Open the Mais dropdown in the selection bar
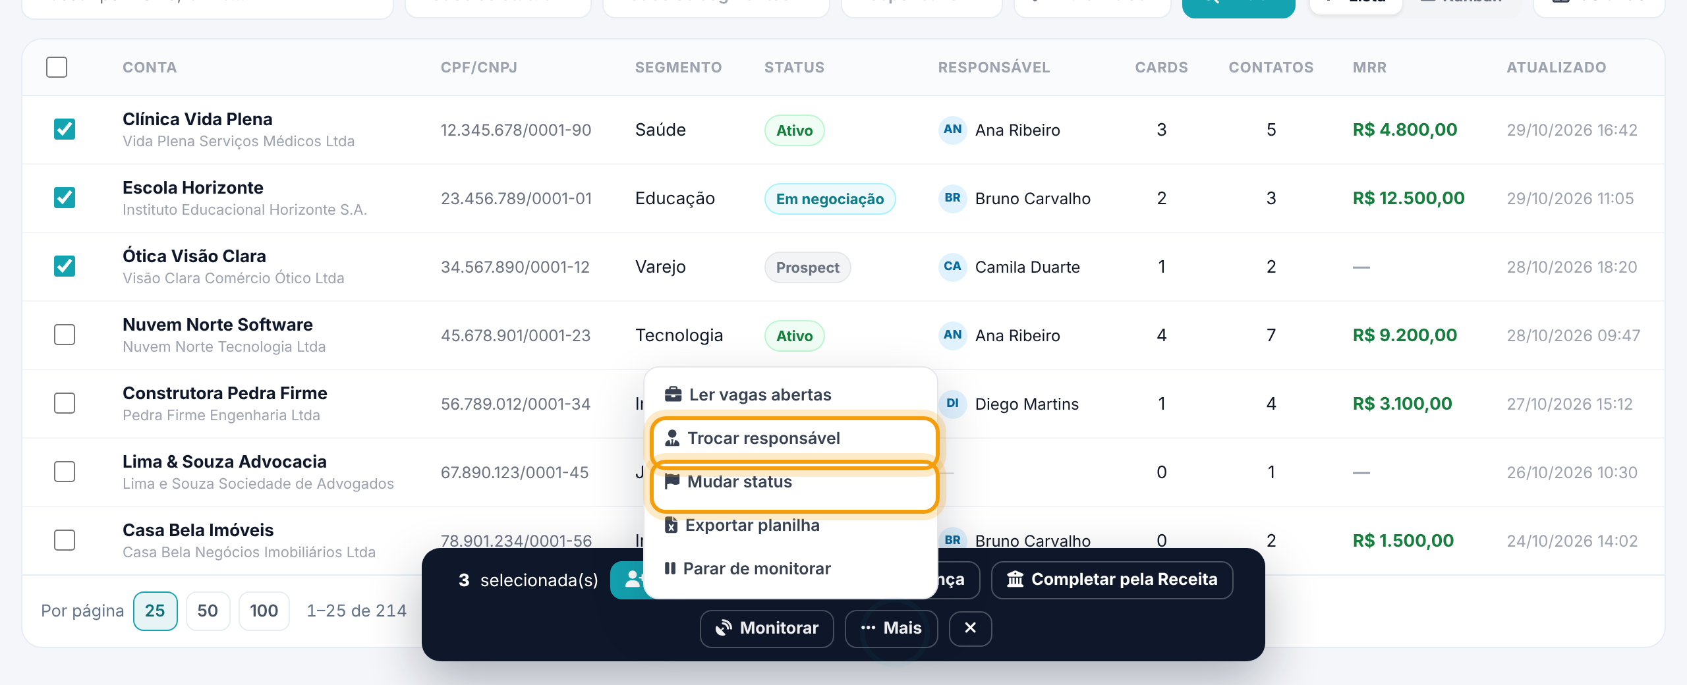The width and height of the screenshot is (1687, 685). [891, 628]
